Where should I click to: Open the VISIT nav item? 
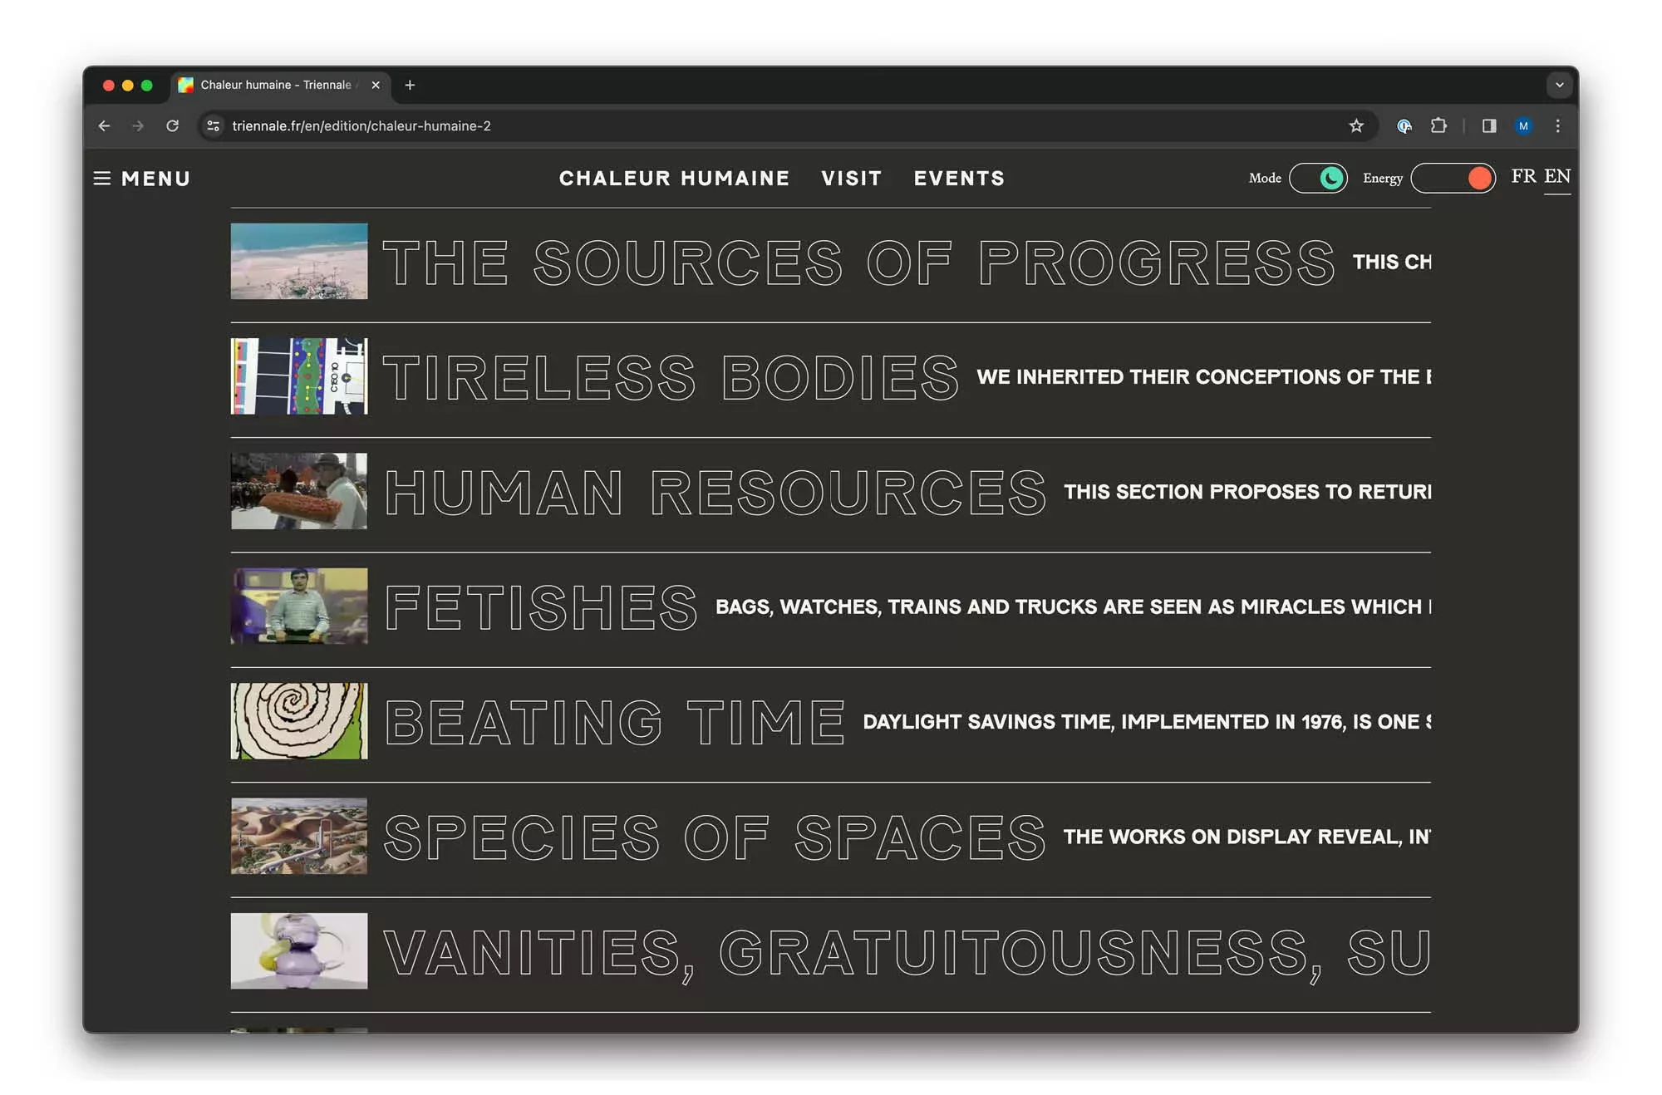coord(851,179)
